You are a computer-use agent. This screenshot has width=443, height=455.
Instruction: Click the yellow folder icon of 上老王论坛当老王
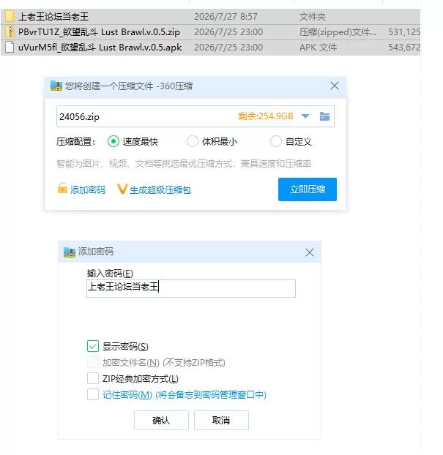point(10,16)
